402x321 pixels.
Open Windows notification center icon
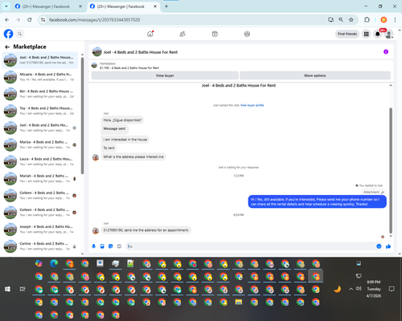392,289
